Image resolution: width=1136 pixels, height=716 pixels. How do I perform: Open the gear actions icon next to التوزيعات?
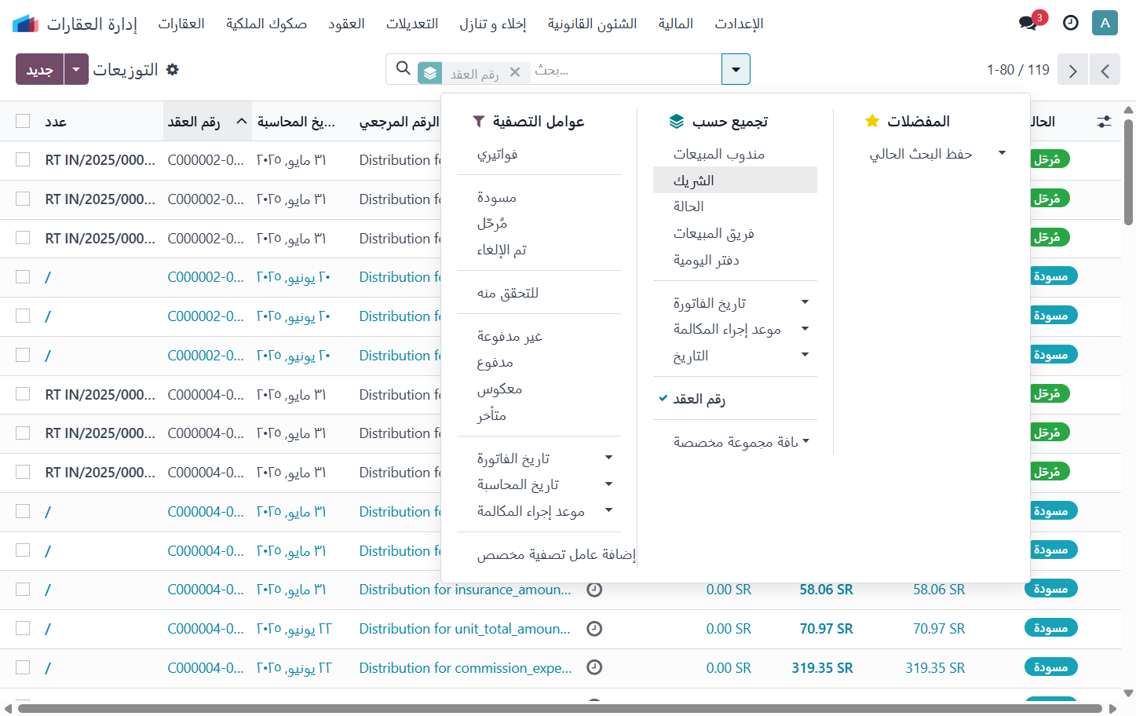tap(173, 69)
